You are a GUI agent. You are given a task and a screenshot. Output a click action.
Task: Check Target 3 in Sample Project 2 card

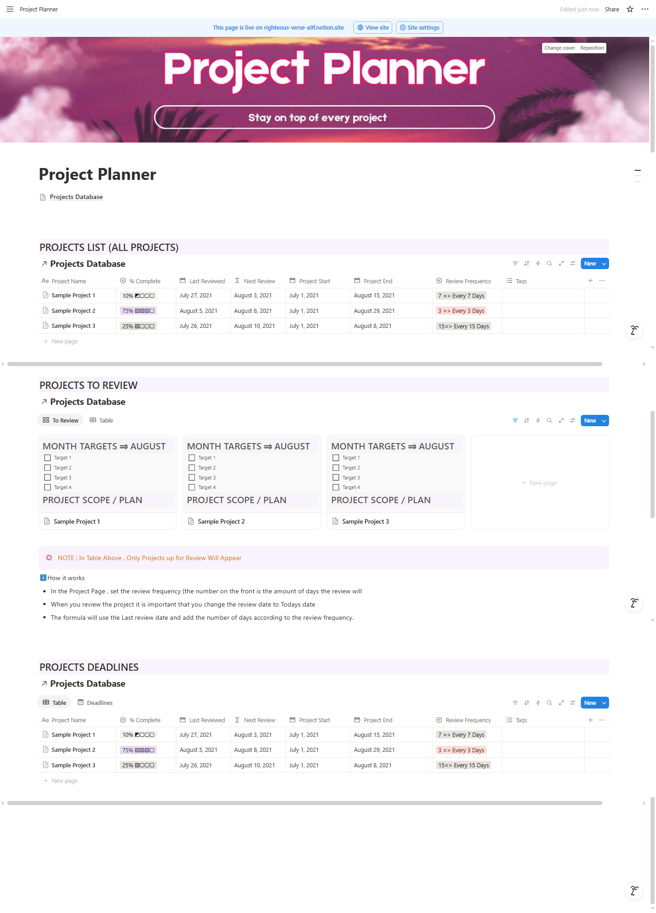[x=192, y=478]
